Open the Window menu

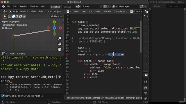pos(34,6)
